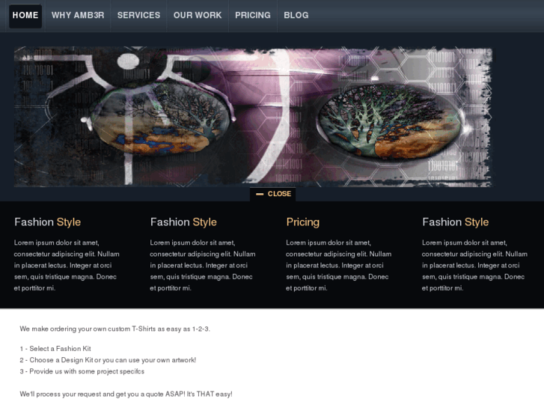The height and width of the screenshot is (408, 544).
Task: Go to the WHY AMB3R page
Action: pyautogui.click(x=78, y=15)
